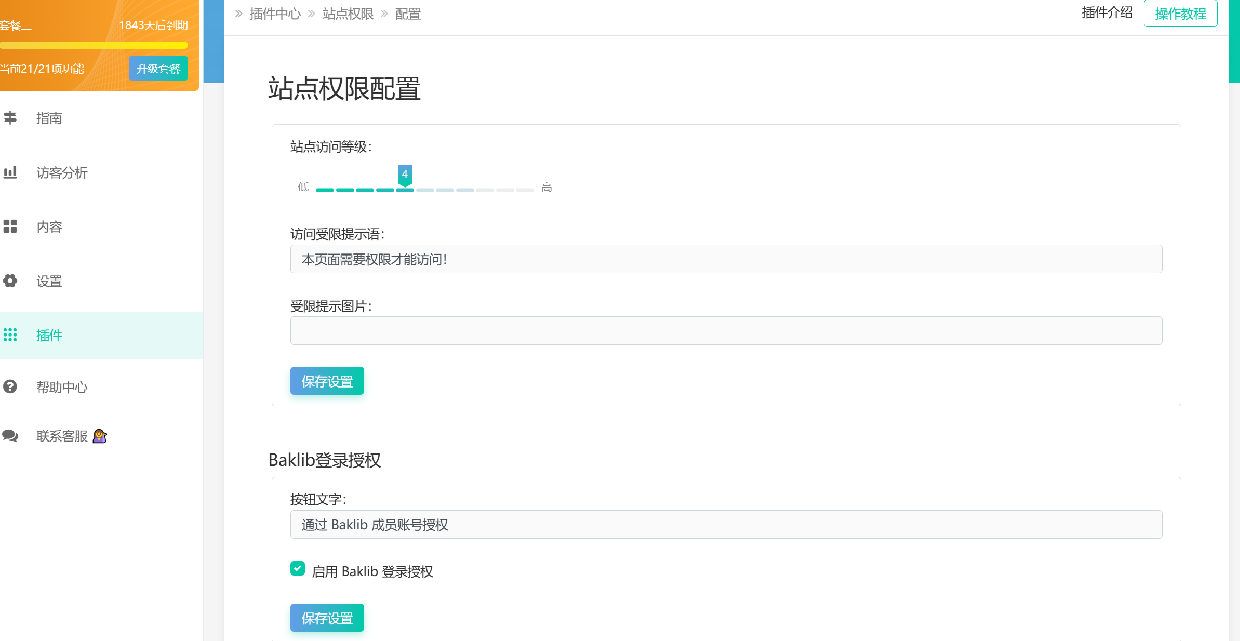Open 帮助中心 from the sidebar
This screenshot has height=641, width=1240.
(x=101, y=387)
